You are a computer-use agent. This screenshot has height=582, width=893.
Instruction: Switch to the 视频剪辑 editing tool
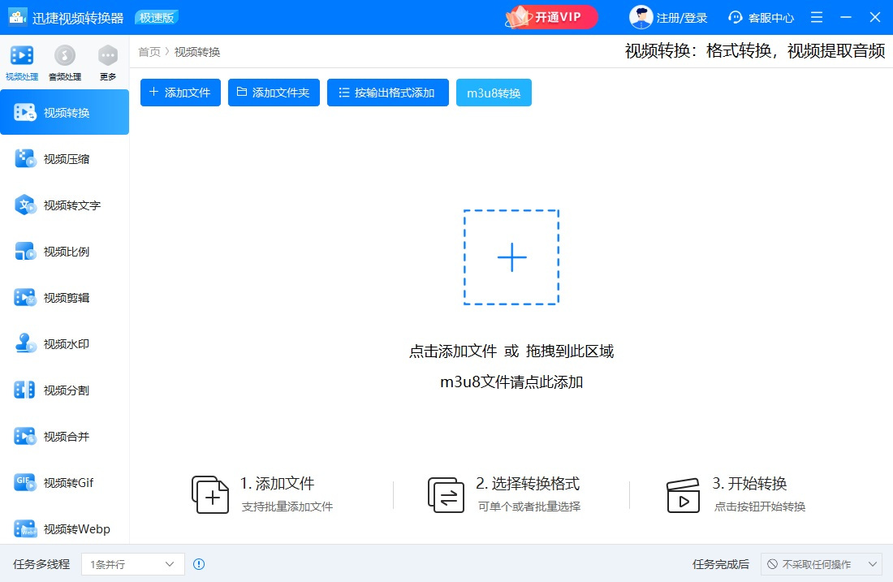pos(65,297)
